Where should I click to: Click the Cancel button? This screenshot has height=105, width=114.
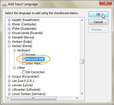tap(98, 22)
